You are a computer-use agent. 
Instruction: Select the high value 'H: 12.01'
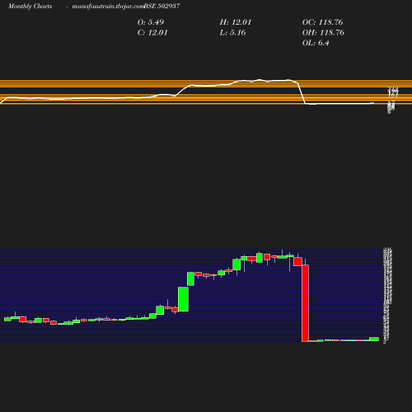[x=236, y=22]
